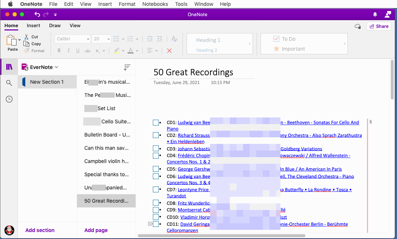This screenshot has width=397, height=239.
Task: Open the Apple menu
Action: tap(10, 4)
